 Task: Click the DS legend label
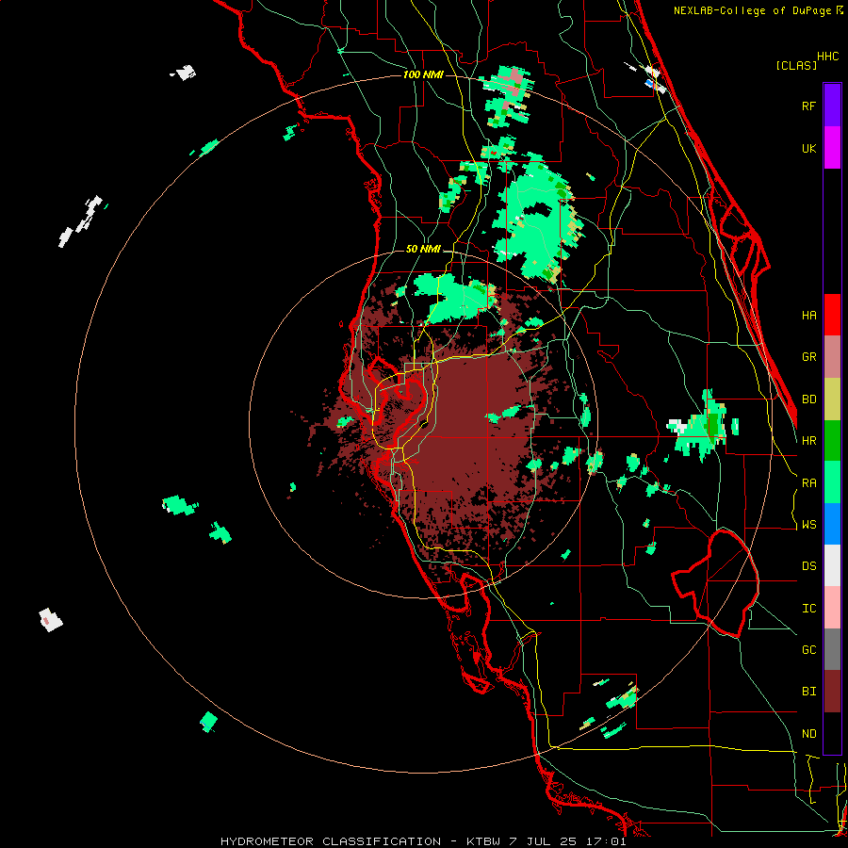click(808, 566)
